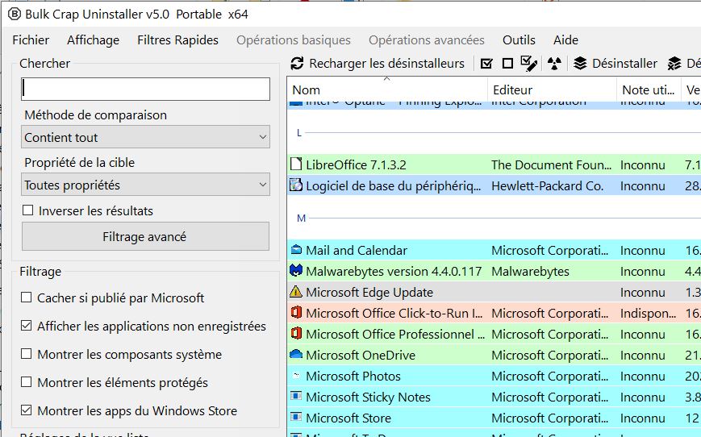
Task: Click the Microsoft Office Professionnel icon
Action: (x=296, y=333)
